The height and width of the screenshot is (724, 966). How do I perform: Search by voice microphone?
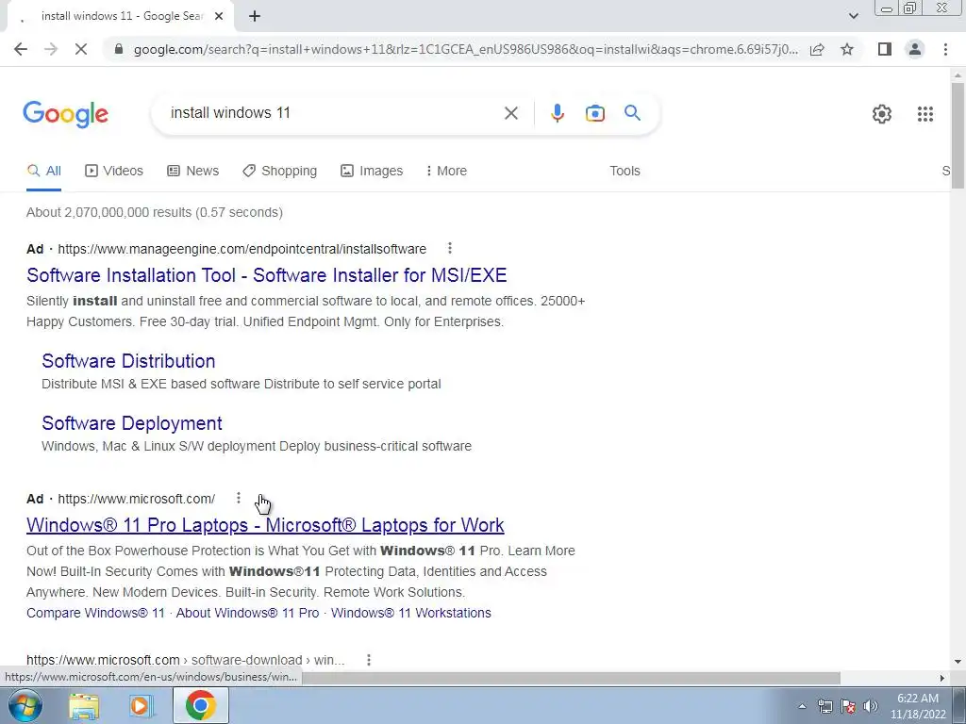(x=557, y=113)
